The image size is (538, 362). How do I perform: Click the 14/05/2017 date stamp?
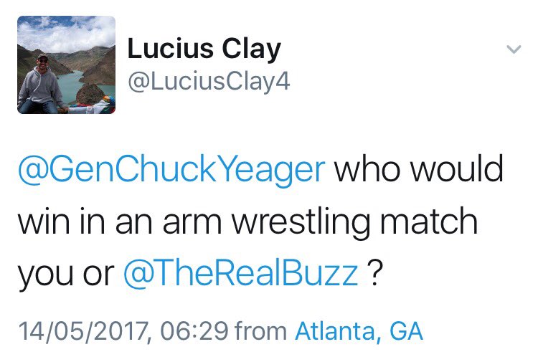(83, 331)
